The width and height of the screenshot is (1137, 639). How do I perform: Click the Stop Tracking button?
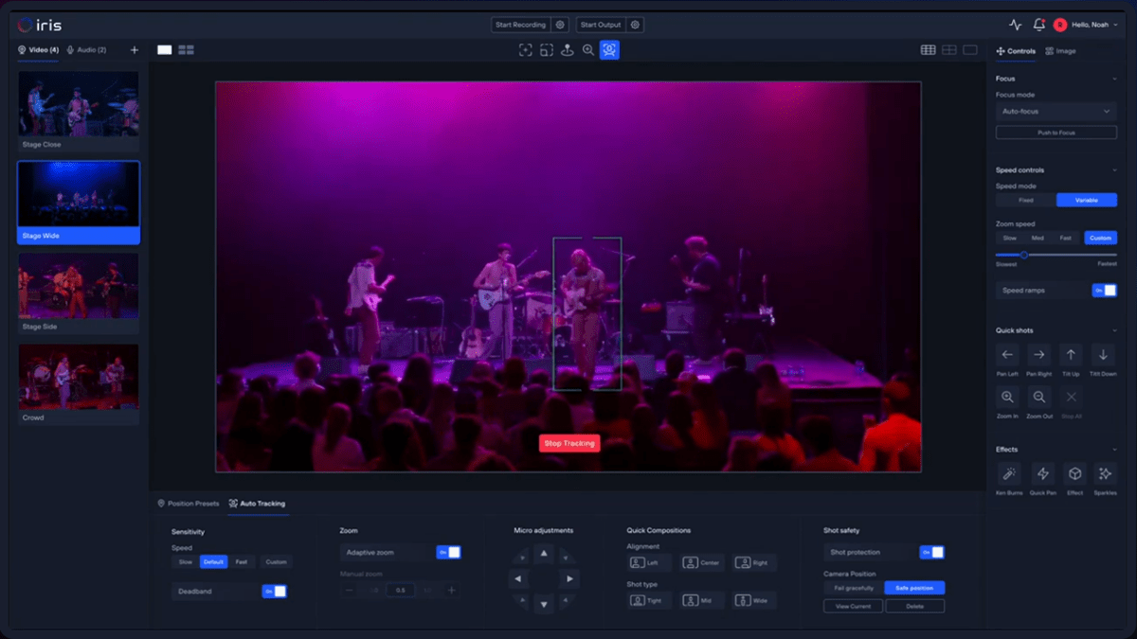coord(569,442)
